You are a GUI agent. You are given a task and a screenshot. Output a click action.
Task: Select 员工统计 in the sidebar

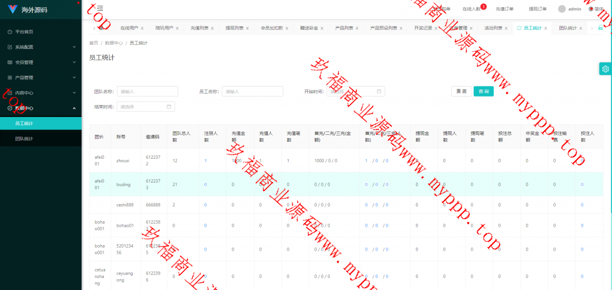41,123
